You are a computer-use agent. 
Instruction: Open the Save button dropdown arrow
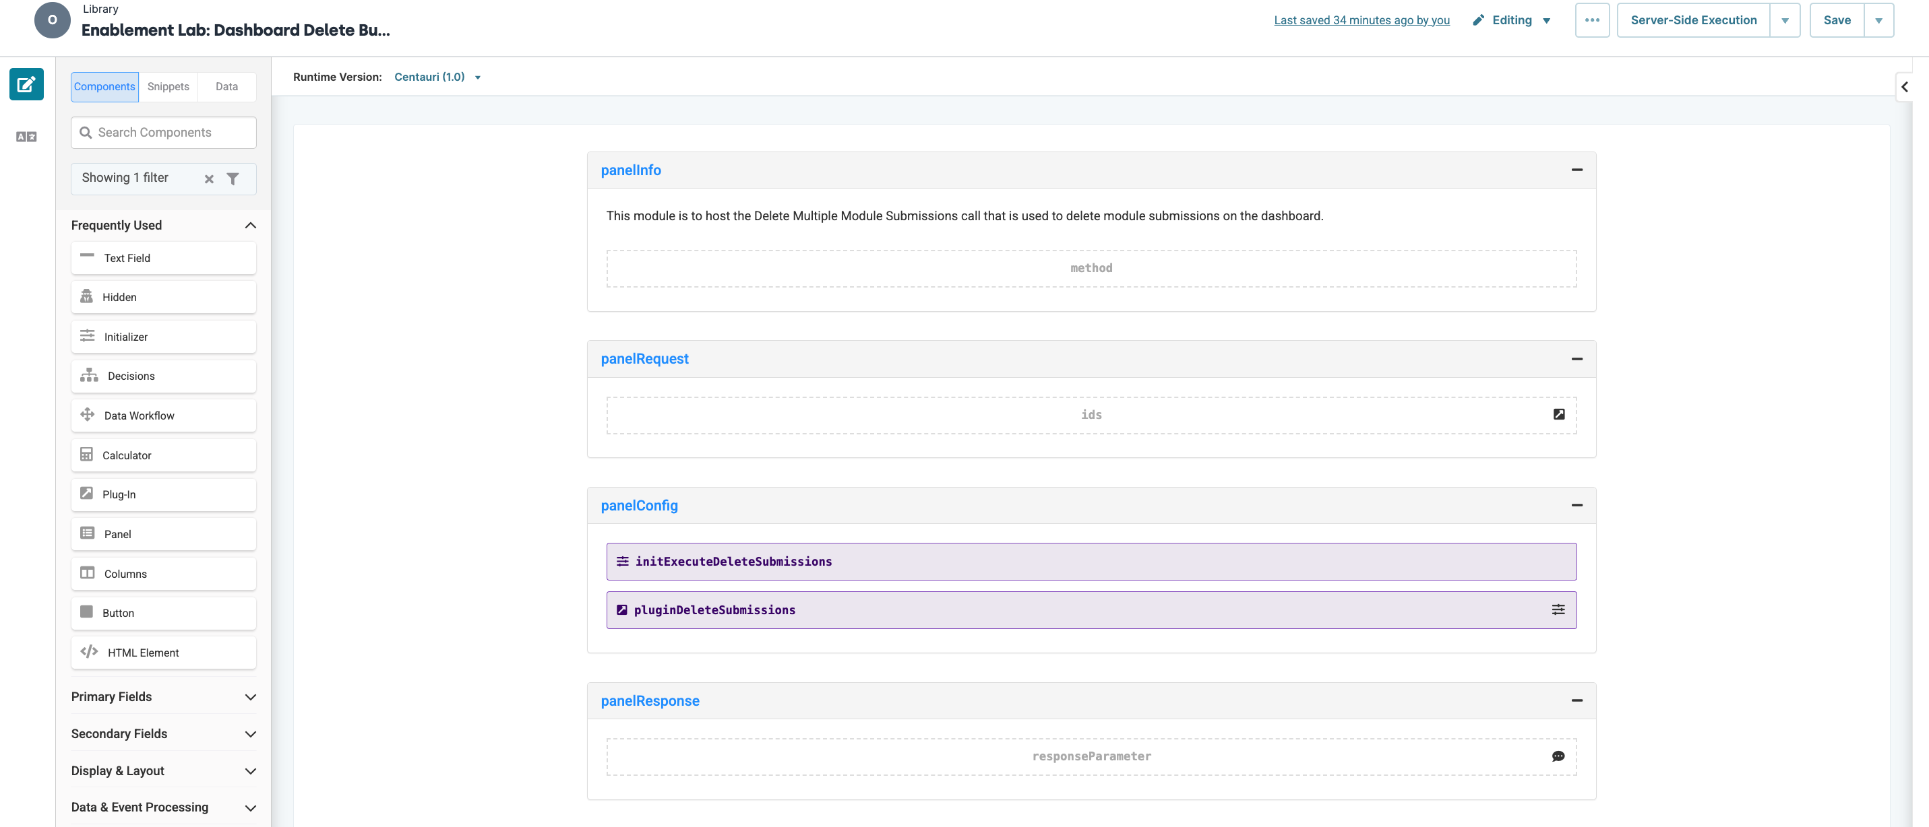pyautogui.click(x=1879, y=20)
